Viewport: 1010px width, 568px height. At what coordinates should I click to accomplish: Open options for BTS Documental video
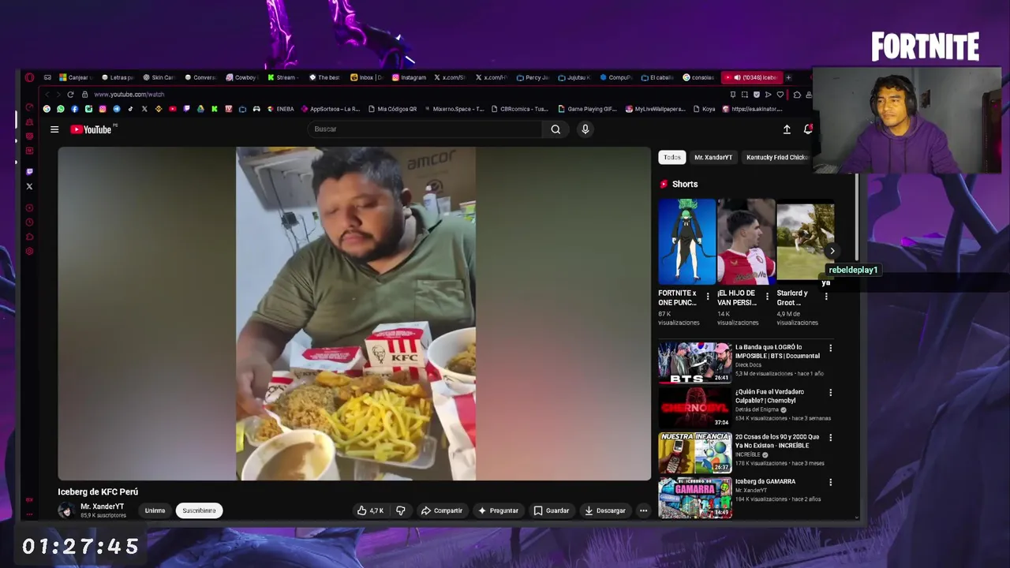coord(830,348)
